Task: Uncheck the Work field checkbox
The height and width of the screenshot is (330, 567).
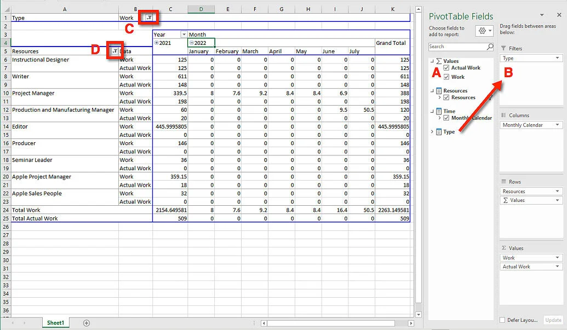Action: point(446,77)
